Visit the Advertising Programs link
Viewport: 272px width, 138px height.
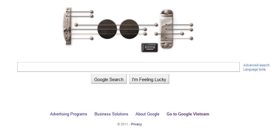69,114
